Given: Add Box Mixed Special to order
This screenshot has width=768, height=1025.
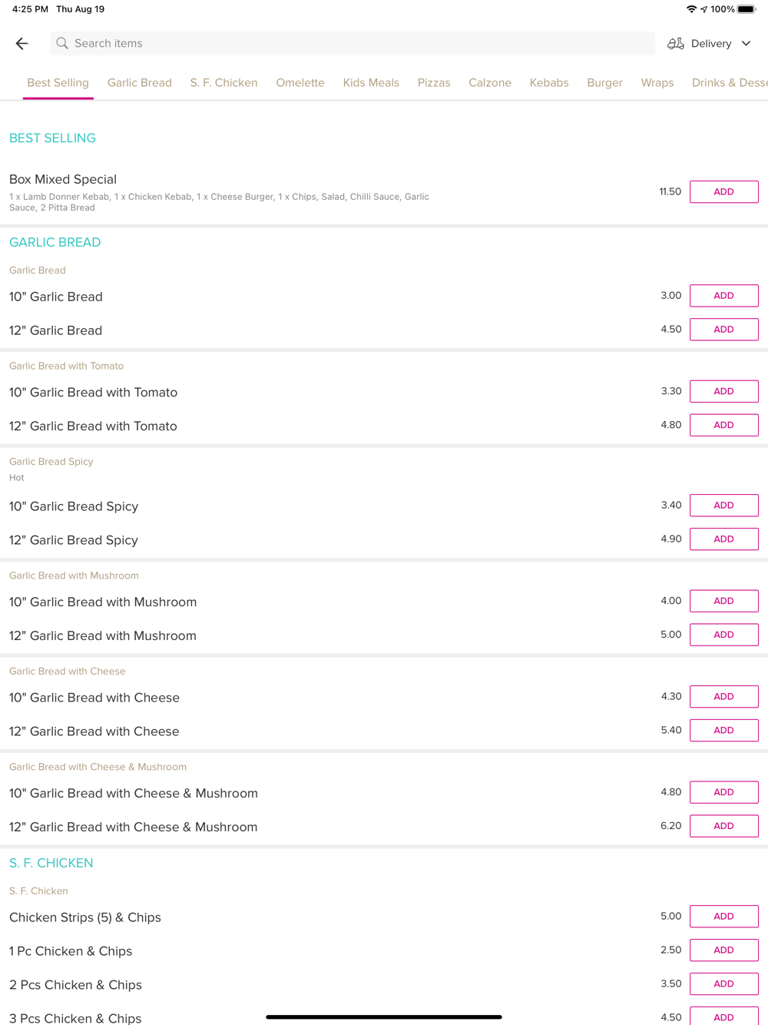Looking at the screenshot, I should (723, 192).
